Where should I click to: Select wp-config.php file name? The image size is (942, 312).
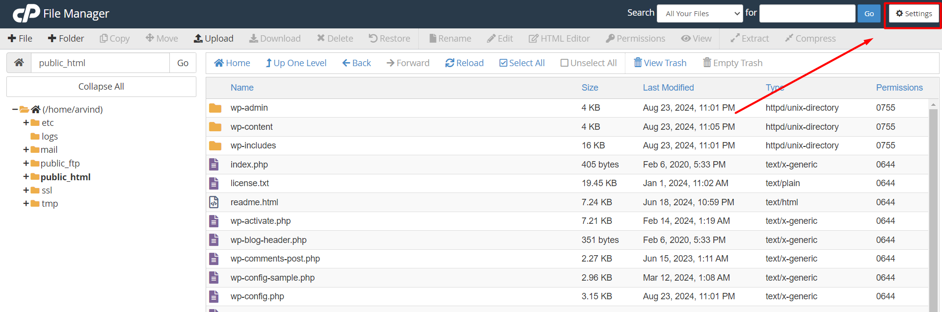pyautogui.click(x=257, y=296)
